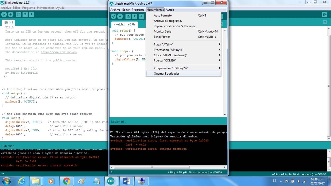Click the taskbar clock showing 06:48 p.m.

tap(317, 181)
